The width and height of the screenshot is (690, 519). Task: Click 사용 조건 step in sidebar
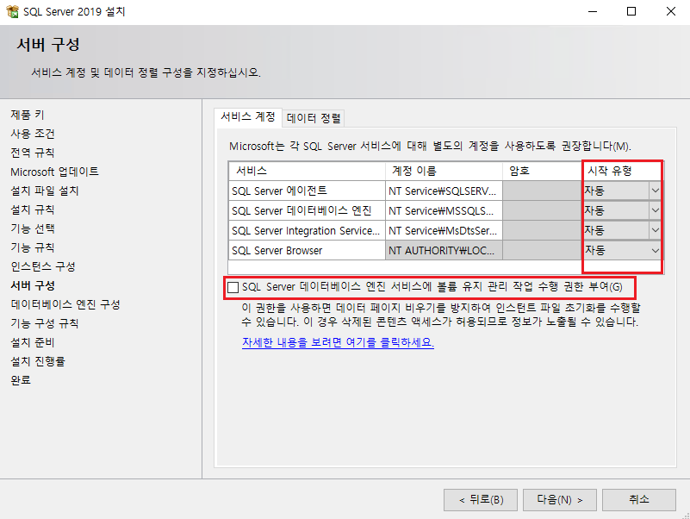[33, 134]
